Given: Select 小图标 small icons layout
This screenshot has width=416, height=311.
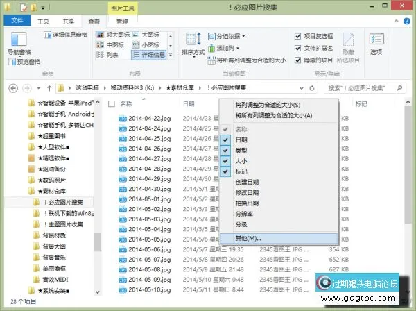Looking at the screenshot, I should click(x=146, y=45).
